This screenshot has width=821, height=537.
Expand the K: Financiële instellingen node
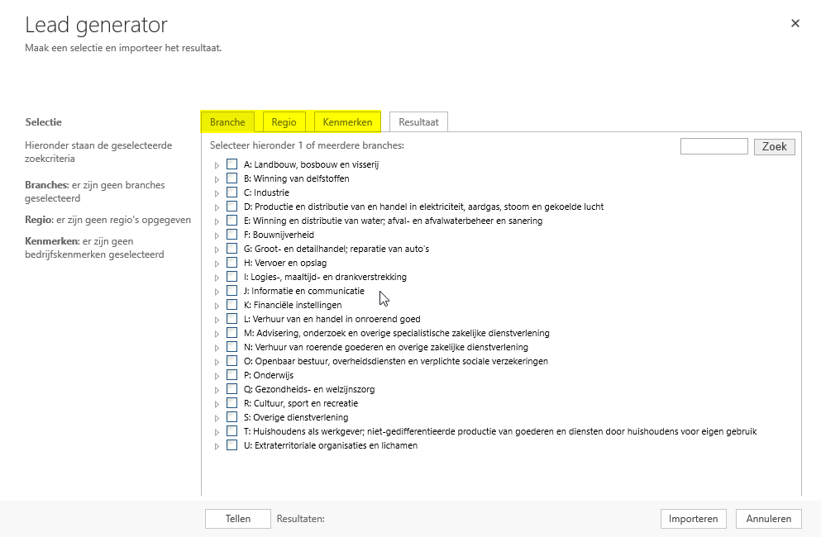[217, 306]
